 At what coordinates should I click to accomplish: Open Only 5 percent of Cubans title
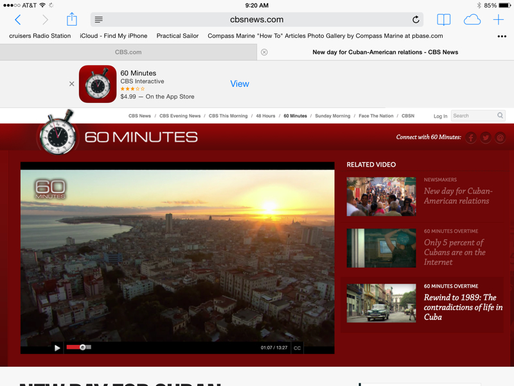tap(455, 252)
